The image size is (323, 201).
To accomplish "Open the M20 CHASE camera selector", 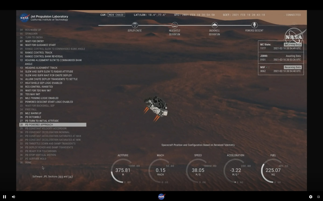I will pyautogui.click(x=116, y=15).
